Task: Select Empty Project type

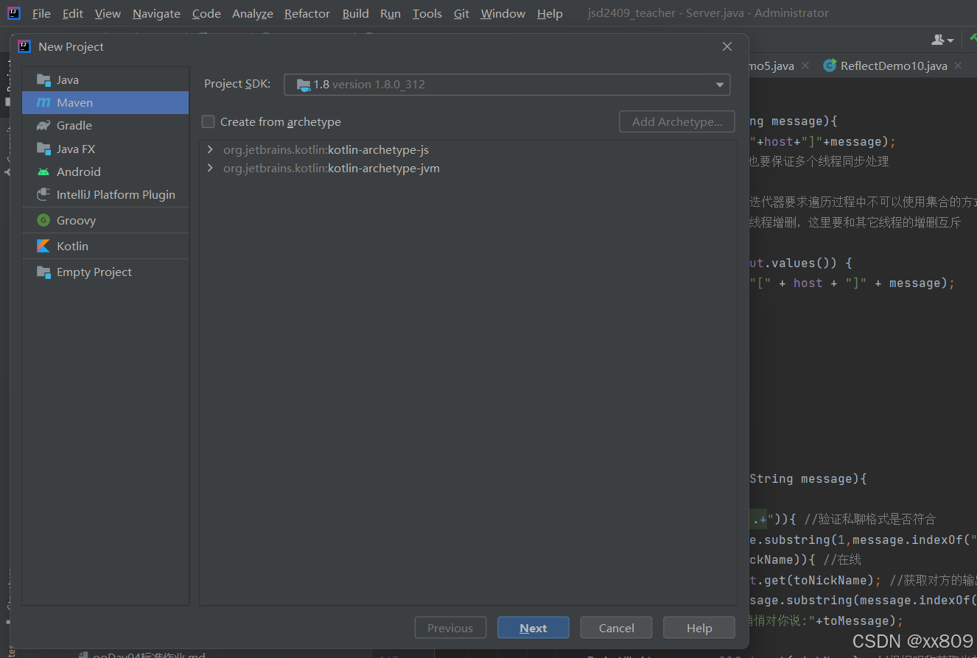Action: [x=105, y=272]
